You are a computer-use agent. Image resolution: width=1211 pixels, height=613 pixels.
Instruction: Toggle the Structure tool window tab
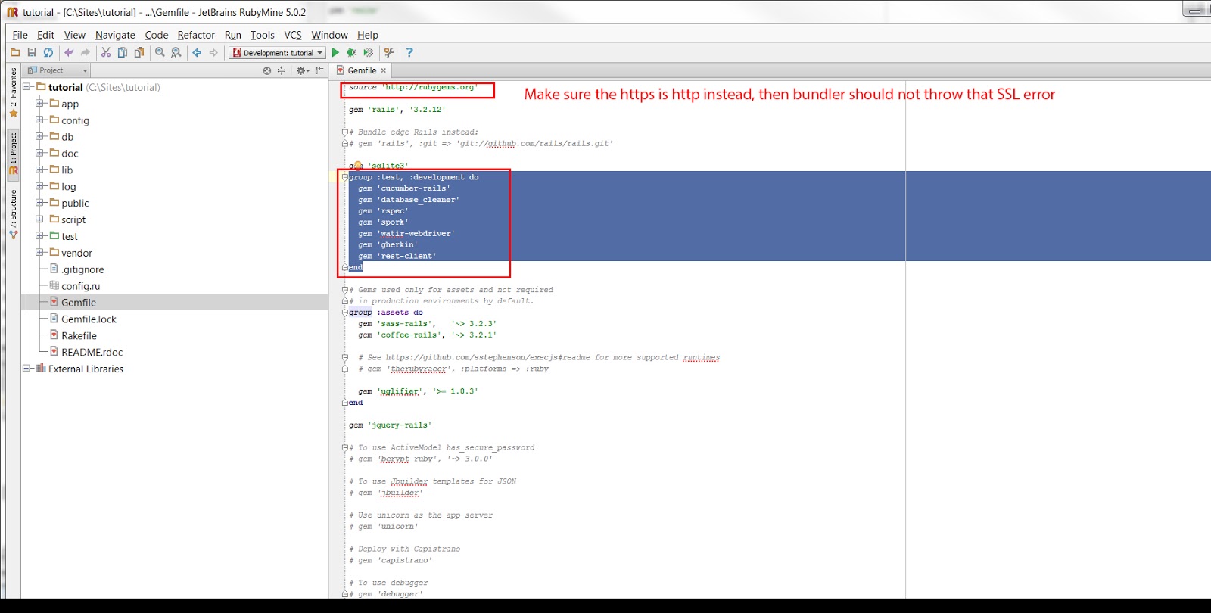coord(13,214)
